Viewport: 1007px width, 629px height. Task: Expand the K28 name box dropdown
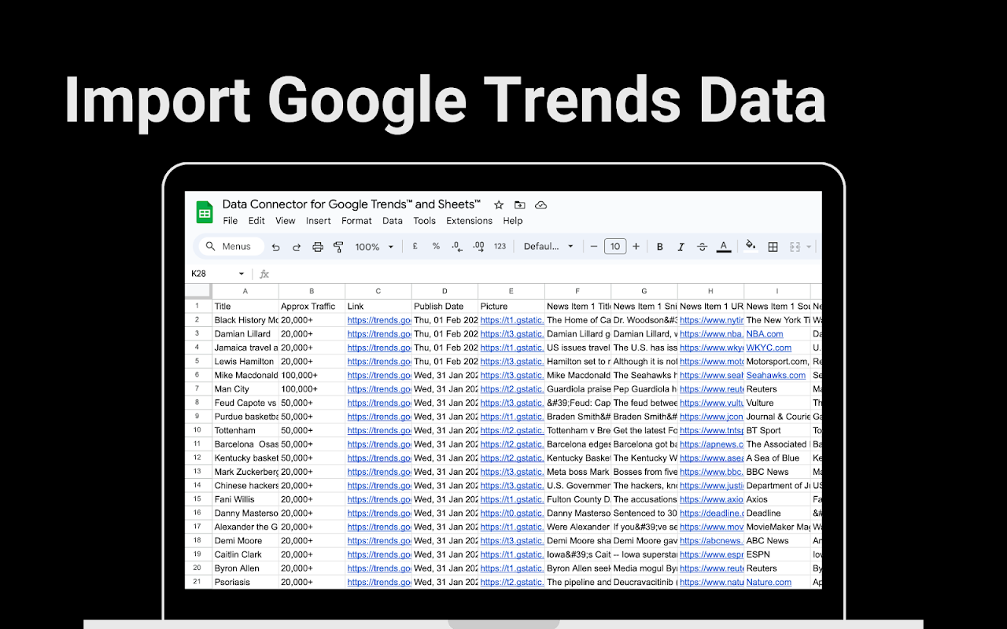pos(242,274)
